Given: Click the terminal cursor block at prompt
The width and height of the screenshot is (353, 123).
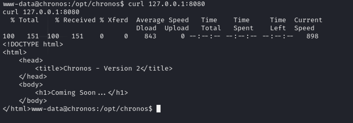Looking at the screenshot, I should coord(159,109).
